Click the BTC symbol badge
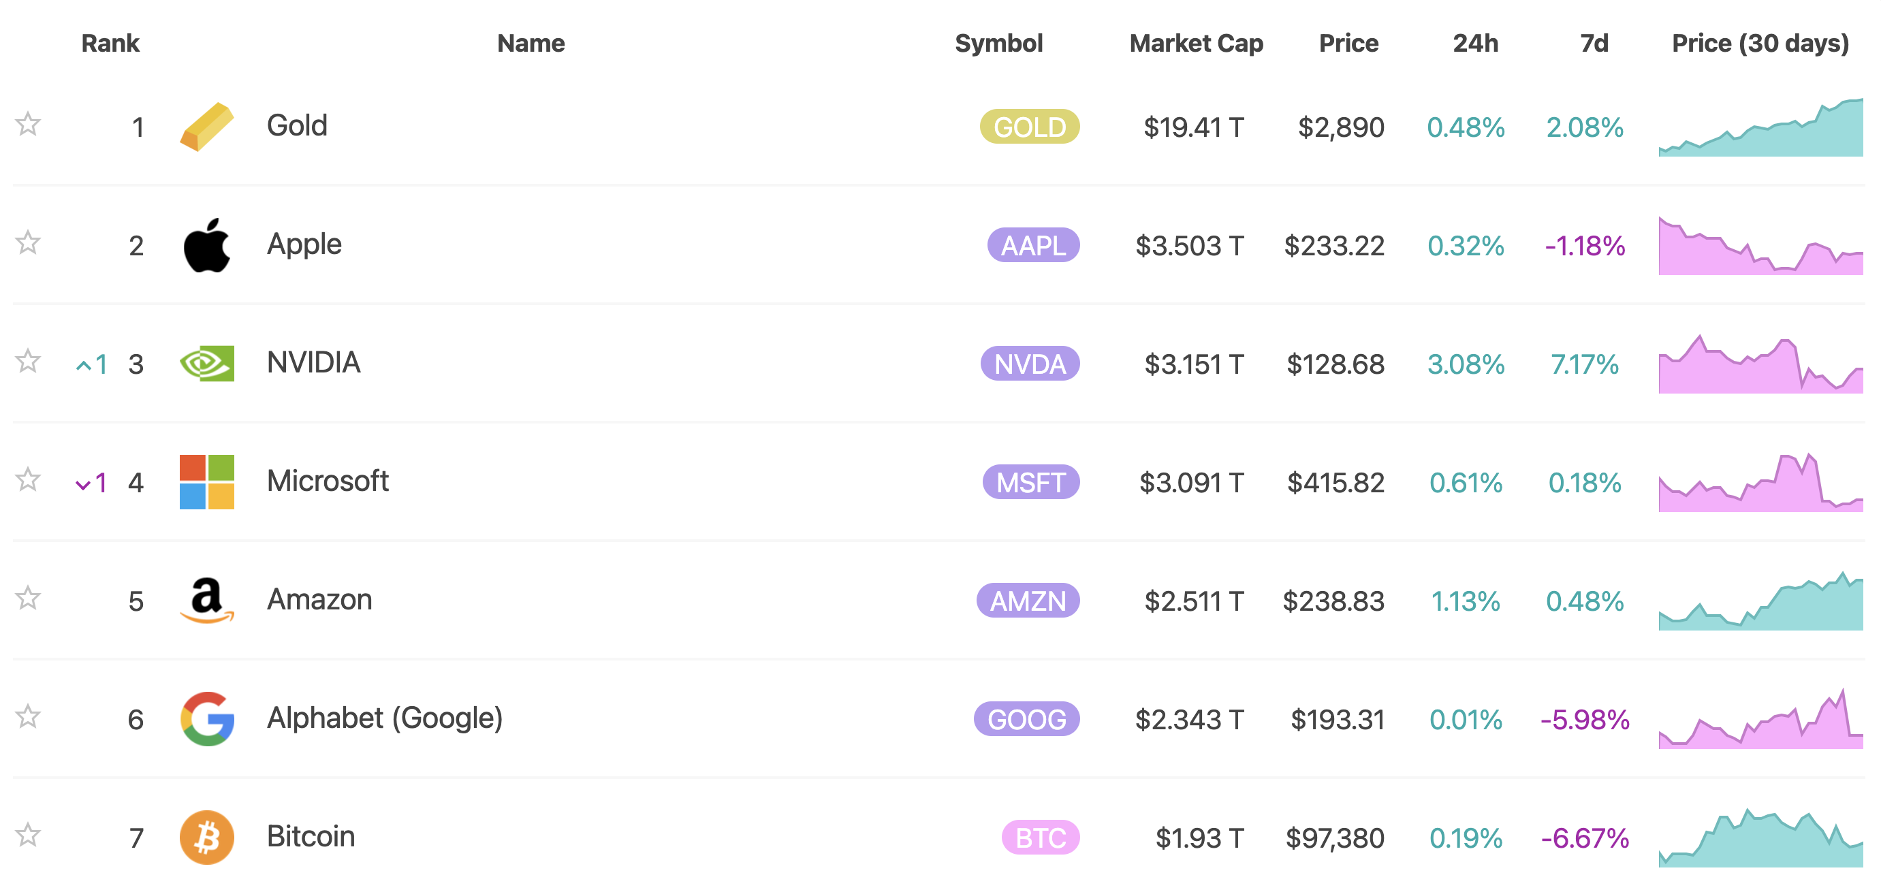 tap(1040, 838)
